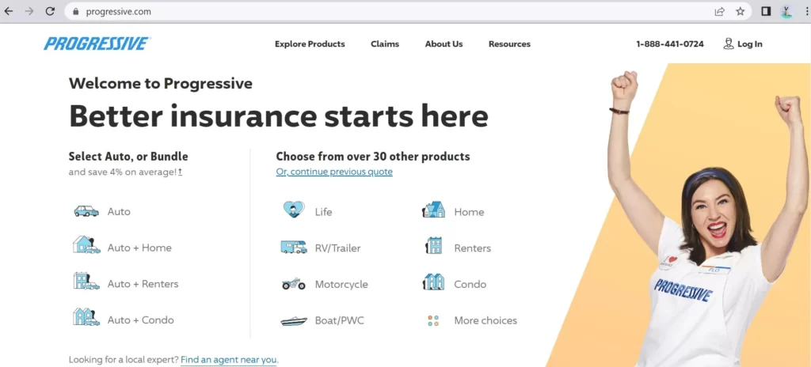
Task: Click the Home insurance house icon
Action: pyautogui.click(x=433, y=210)
